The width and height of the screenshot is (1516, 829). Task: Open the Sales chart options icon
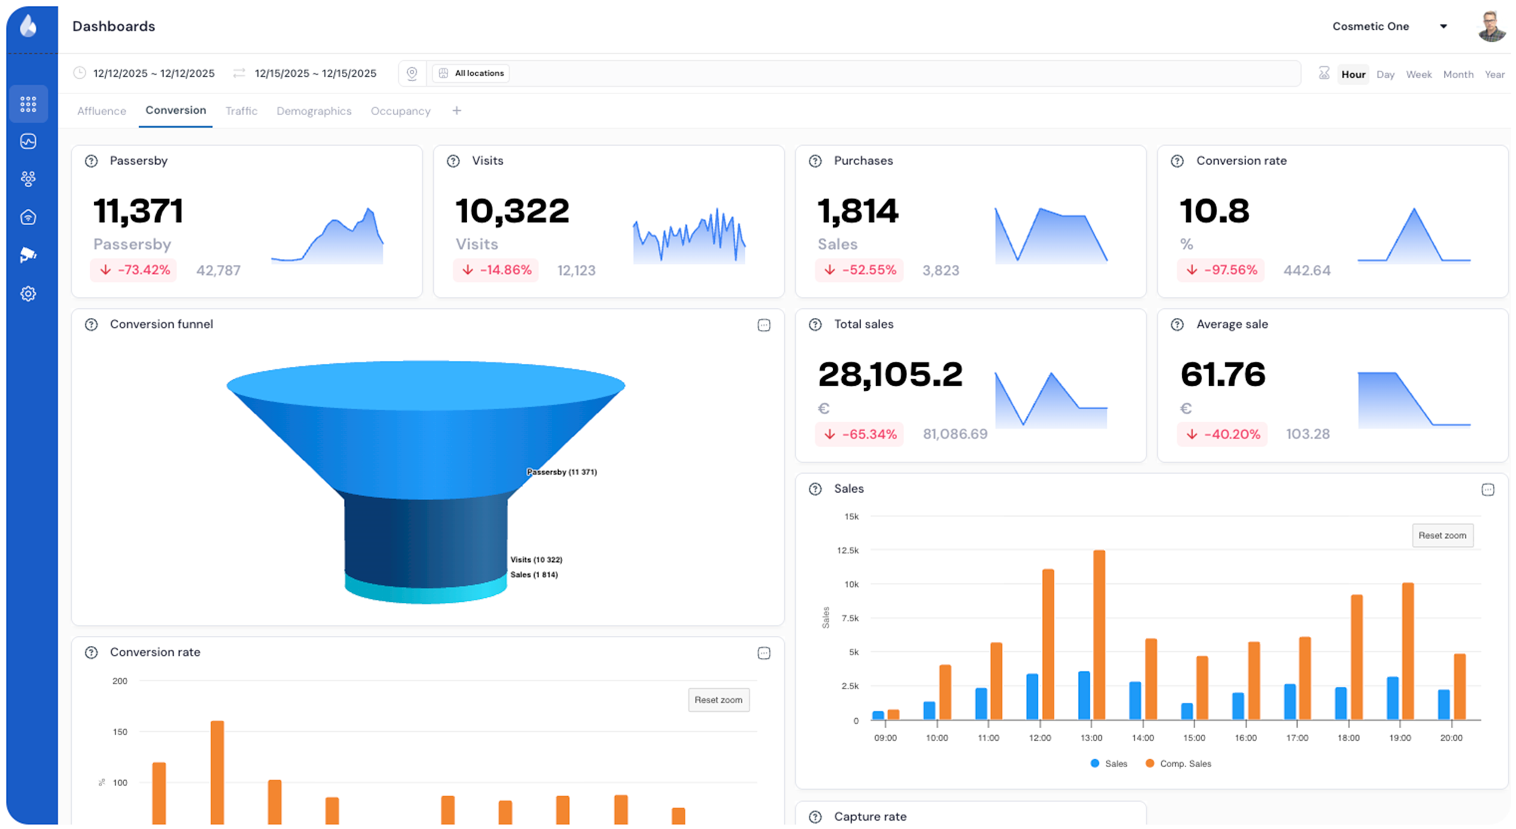(x=1487, y=490)
